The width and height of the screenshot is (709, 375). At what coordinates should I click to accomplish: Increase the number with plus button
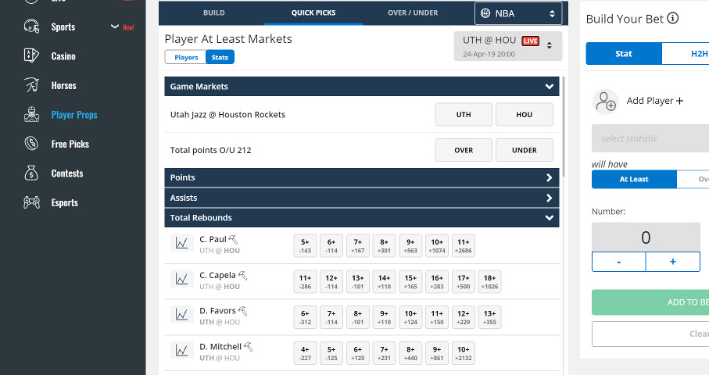pyautogui.click(x=673, y=262)
